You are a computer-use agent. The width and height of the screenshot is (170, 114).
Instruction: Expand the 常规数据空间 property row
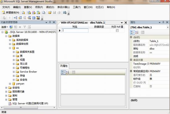131,71
